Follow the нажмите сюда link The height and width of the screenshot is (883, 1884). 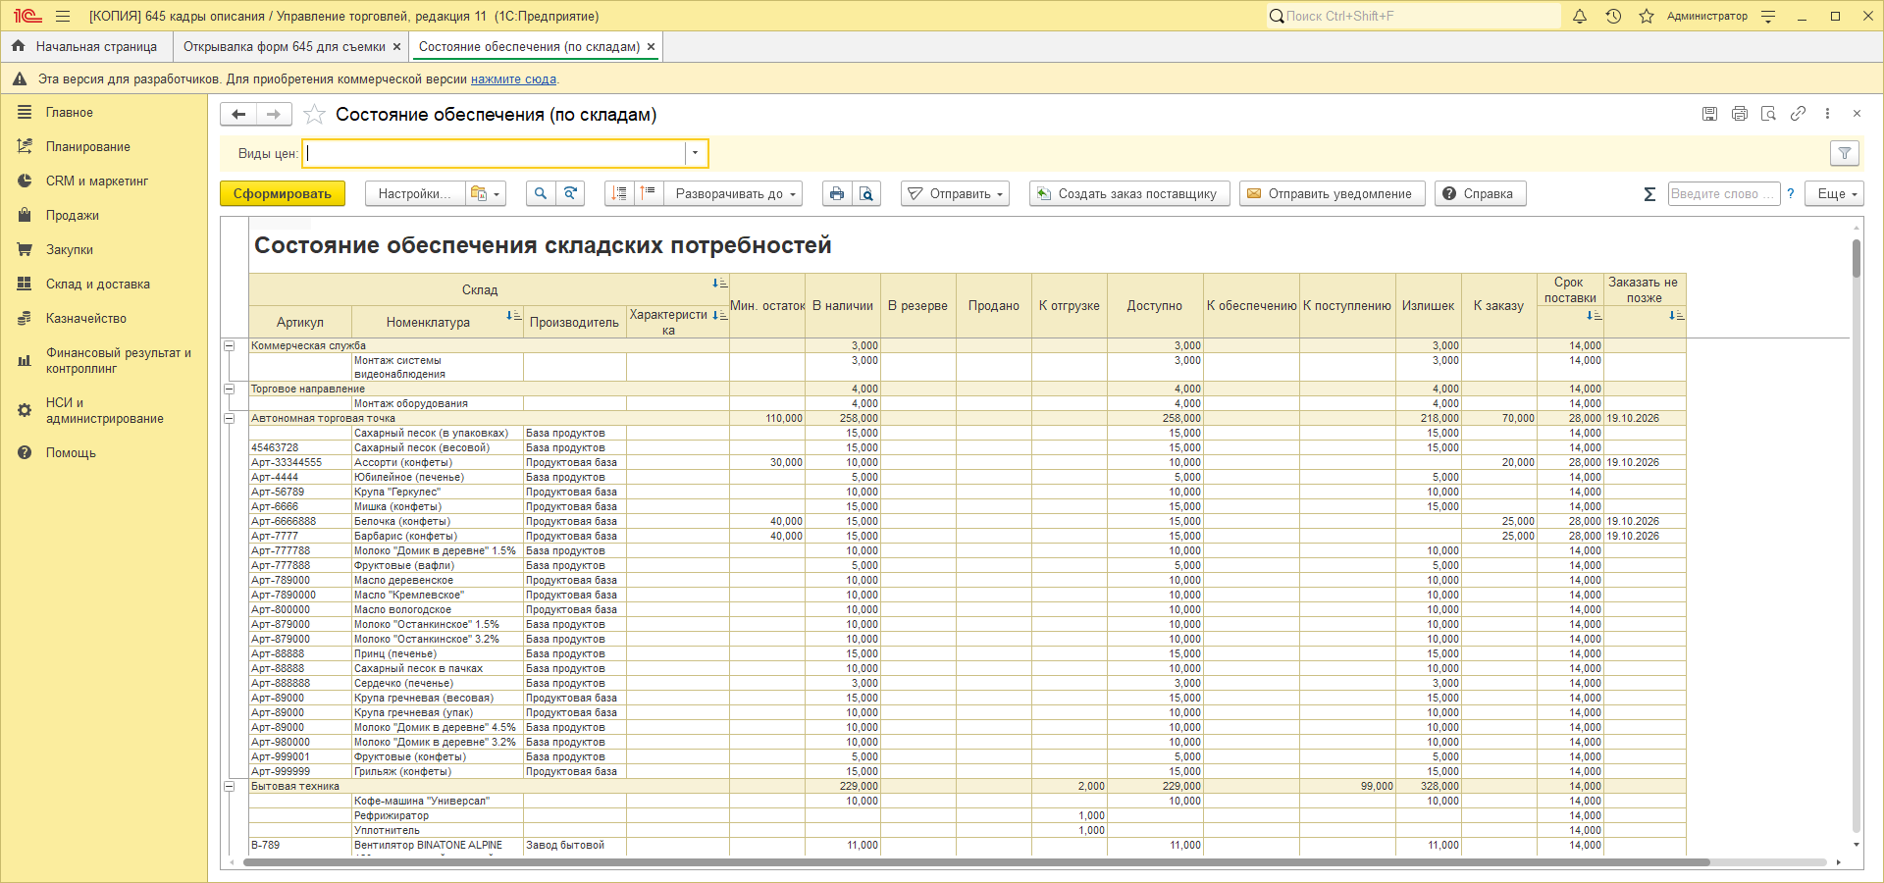513,79
